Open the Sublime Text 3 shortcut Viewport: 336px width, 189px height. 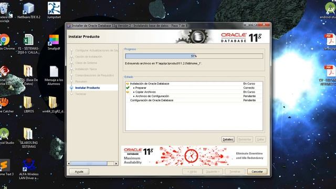5,167
